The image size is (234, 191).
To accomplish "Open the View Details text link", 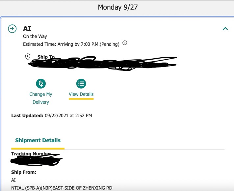I will [81, 94].
